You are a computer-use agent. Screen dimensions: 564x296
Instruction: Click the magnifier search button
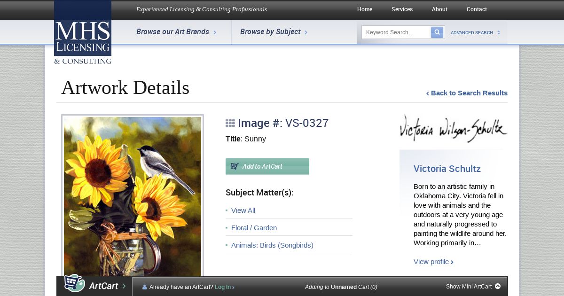click(437, 32)
